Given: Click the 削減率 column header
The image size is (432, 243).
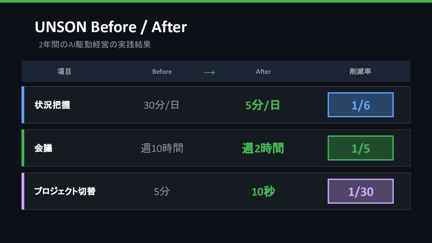Looking at the screenshot, I should (361, 71).
